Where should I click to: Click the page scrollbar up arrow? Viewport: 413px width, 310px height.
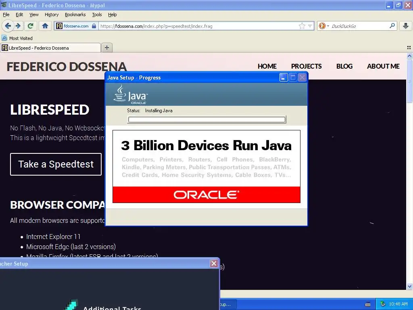[x=409, y=56]
